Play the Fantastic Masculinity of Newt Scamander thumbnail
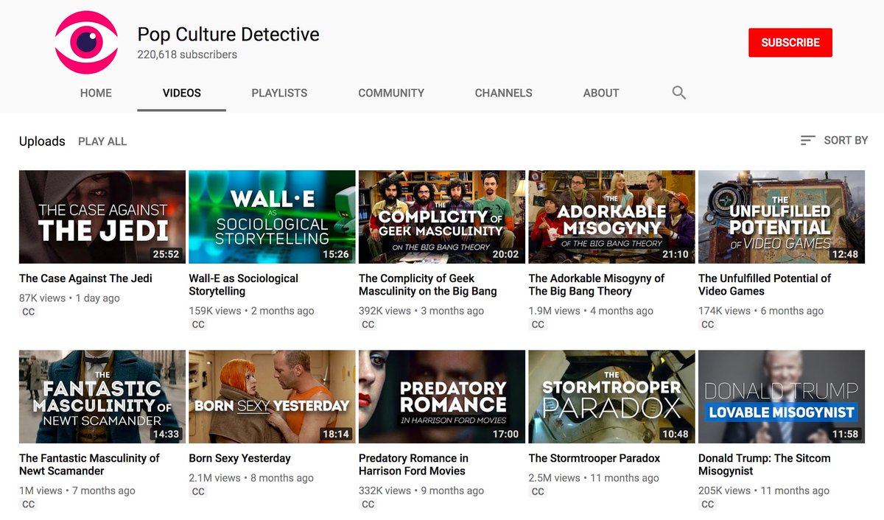Screen dimensions: 884x520 pos(102,397)
